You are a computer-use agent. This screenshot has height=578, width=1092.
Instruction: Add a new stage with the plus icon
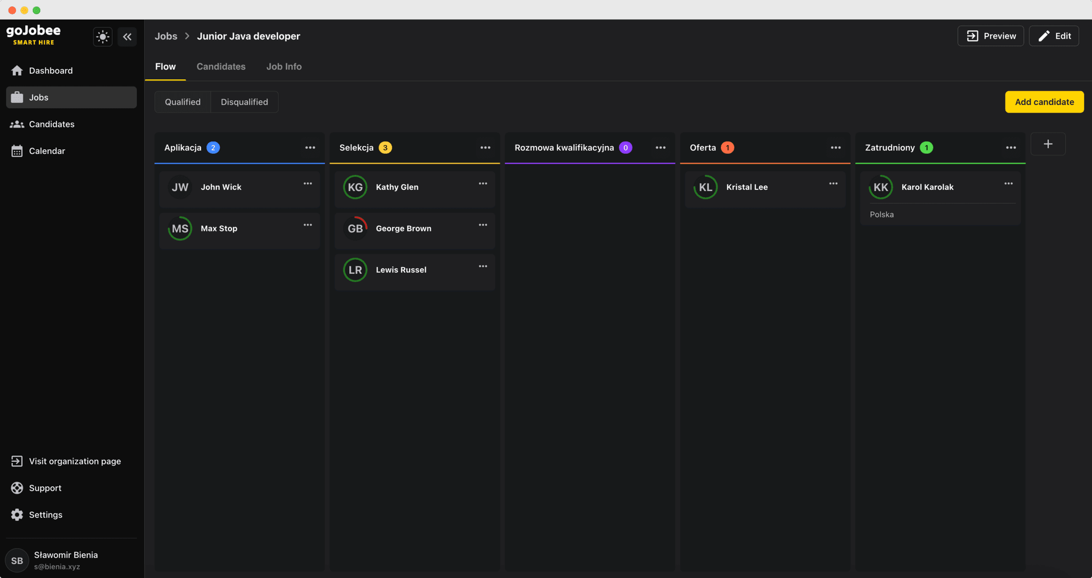pyautogui.click(x=1048, y=143)
